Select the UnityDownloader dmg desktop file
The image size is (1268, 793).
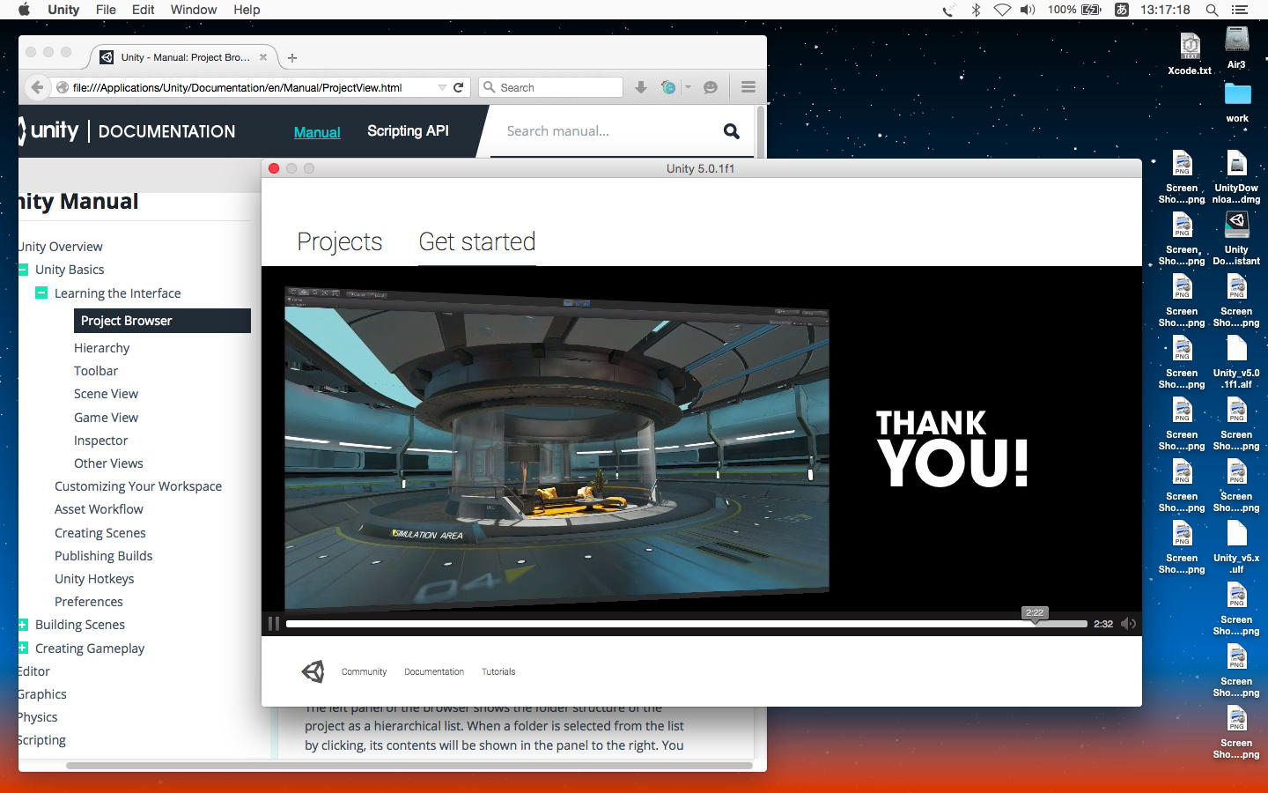(x=1236, y=176)
